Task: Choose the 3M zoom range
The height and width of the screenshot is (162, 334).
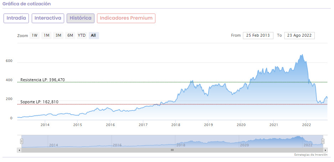Action: point(58,36)
